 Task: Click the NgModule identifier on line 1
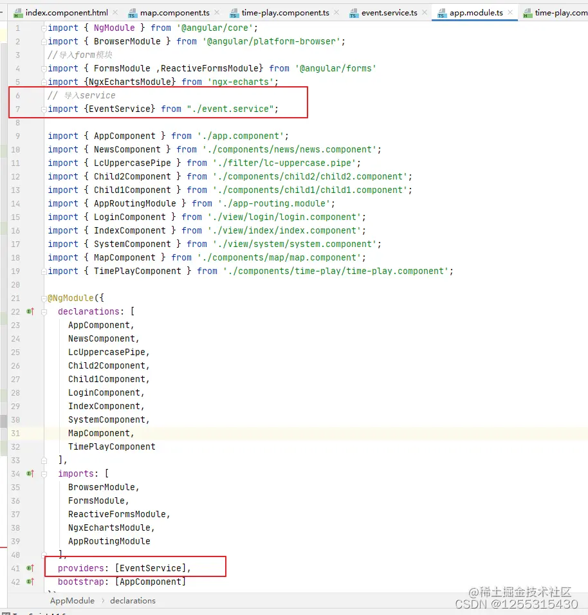tap(114, 28)
